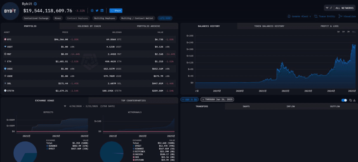
Task: Click the Contract Deployer tag
Action: [x=78, y=18]
